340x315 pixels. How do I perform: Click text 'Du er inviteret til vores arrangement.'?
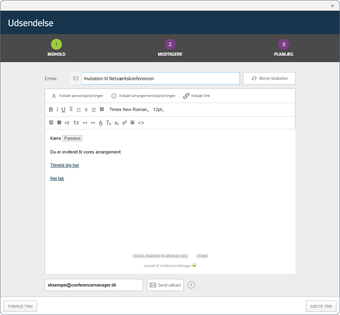point(86,152)
